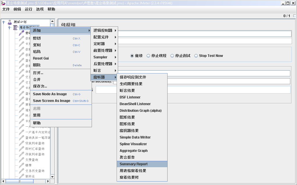Select Save Node As Image entry

coord(50,94)
